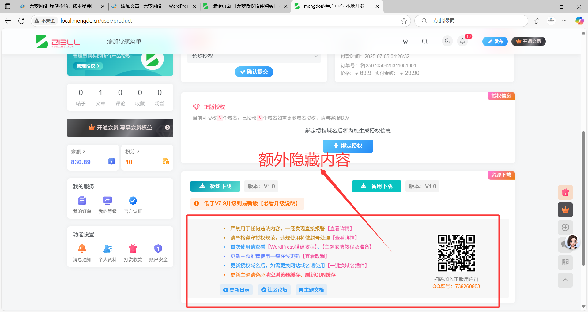
Task: Click the balance wallet icon
Action: (111, 161)
